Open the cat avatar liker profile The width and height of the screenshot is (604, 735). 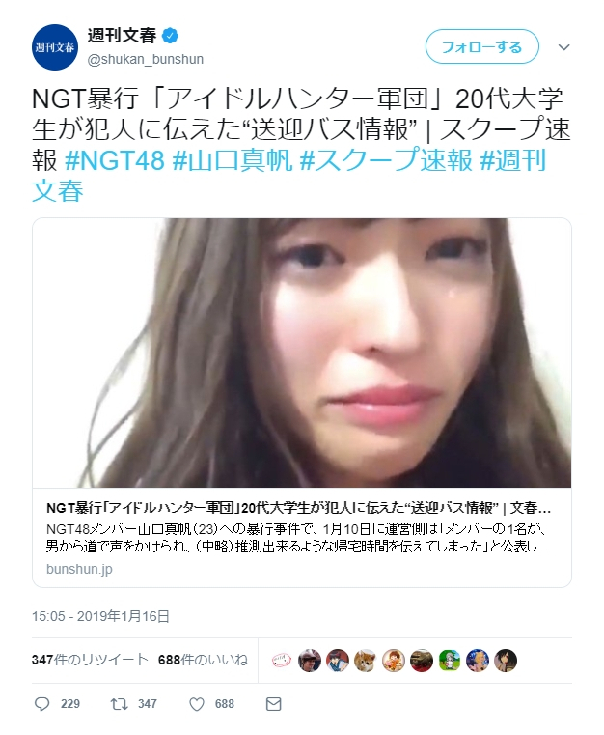[x=366, y=661]
